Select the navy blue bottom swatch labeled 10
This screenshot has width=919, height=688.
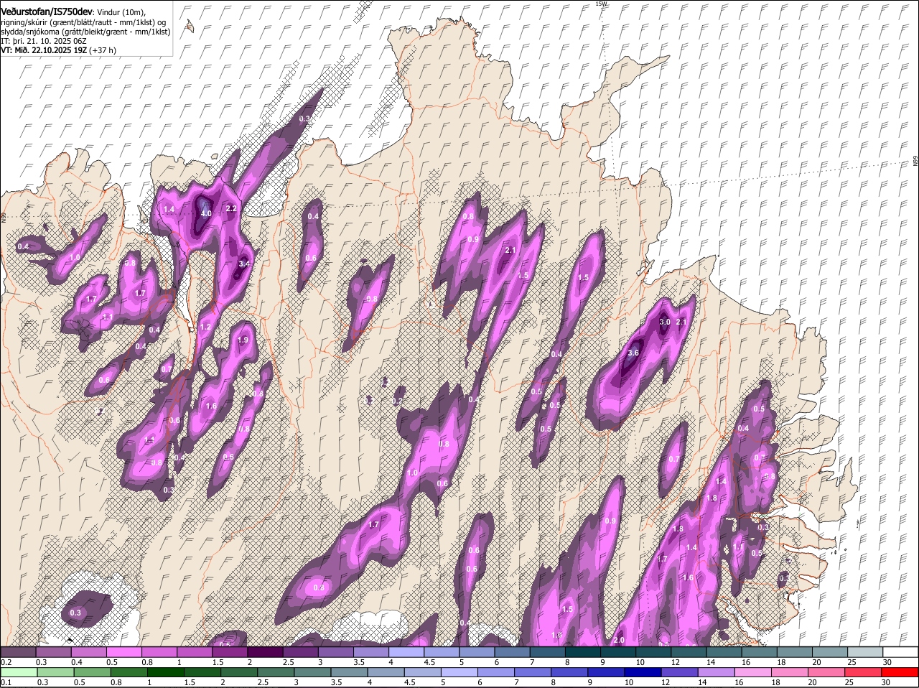coord(643,673)
